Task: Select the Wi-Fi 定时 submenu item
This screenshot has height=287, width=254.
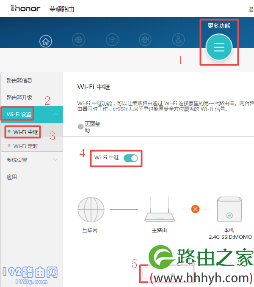Action: coord(25,146)
